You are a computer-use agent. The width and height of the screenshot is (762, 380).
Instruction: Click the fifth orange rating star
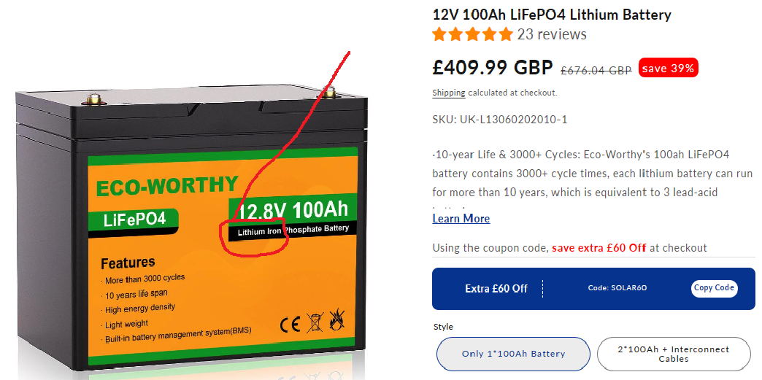pyautogui.click(x=506, y=34)
